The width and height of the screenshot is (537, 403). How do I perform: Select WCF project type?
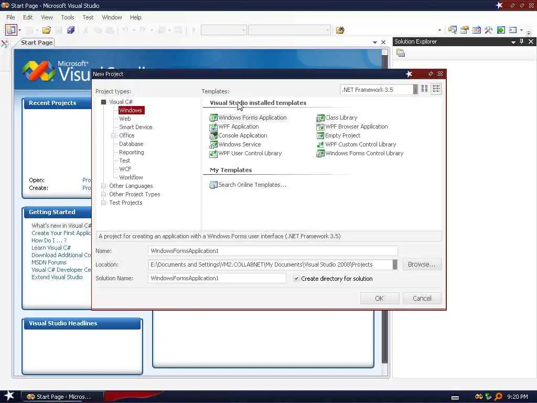(x=125, y=169)
